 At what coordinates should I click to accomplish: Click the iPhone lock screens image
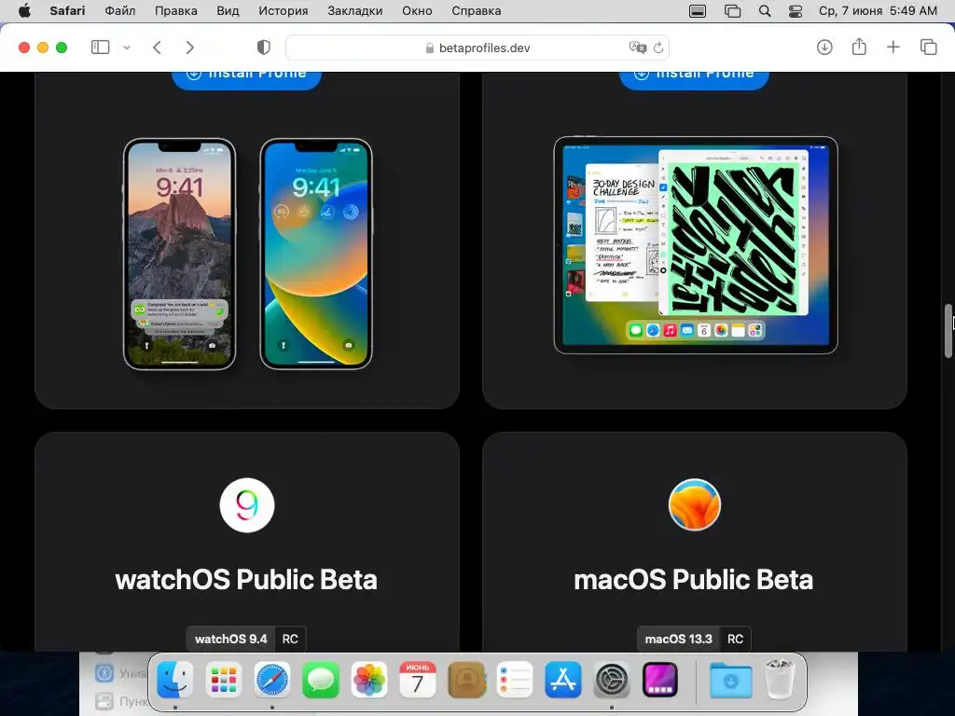[248, 254]
